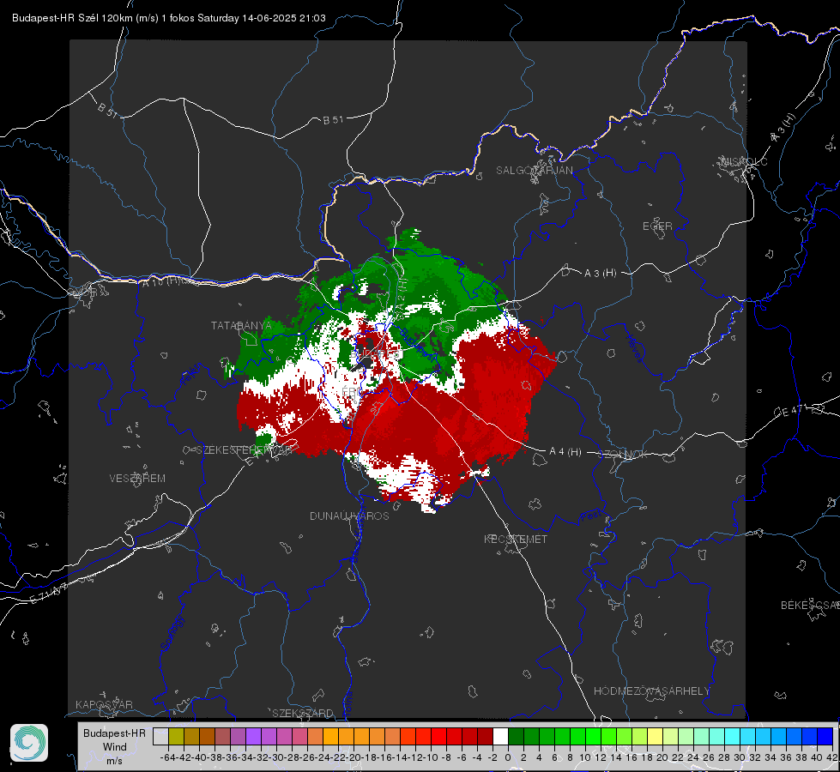Viewport: 840px width, 772px height.
Task: Pick the bright green swatch between 10 and 12
Action: [x=593, y=737]
